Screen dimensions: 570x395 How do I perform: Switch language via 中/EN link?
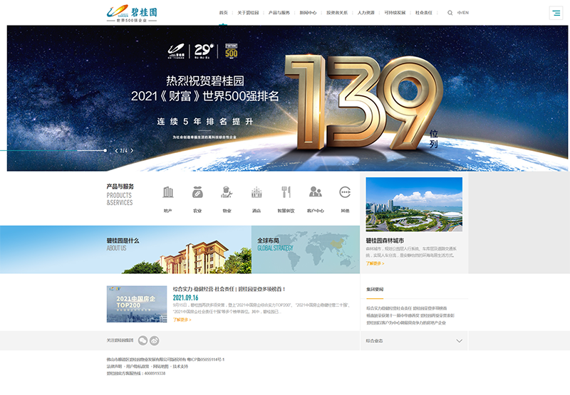[x=463, y=13]
